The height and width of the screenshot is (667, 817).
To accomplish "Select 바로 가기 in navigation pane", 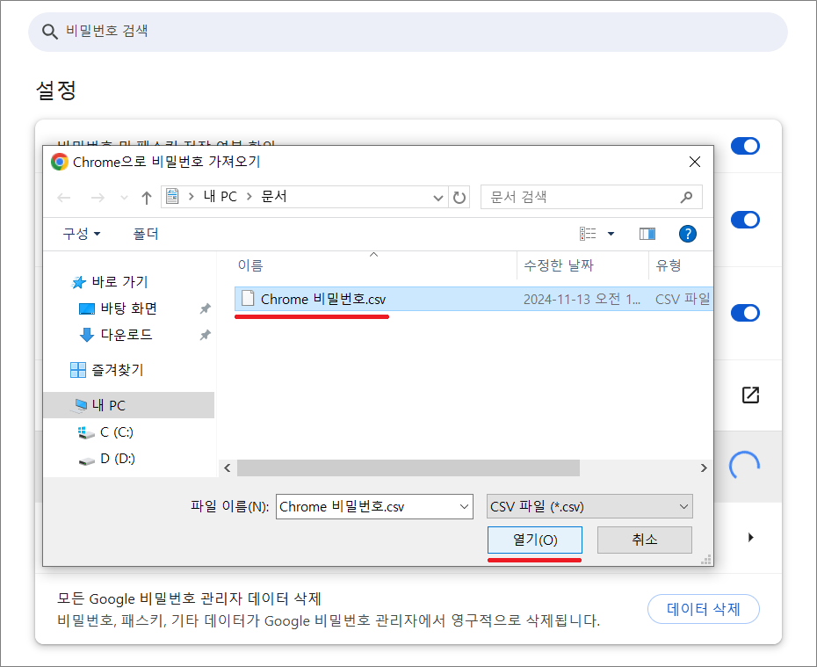I will (119, 282).
